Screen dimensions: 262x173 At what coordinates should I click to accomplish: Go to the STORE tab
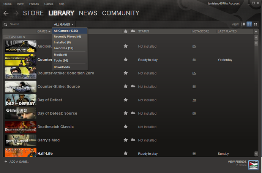point(33,13)
